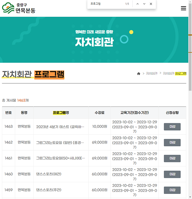Open 그림그리는토요일(50+시니어) program
192x199 pixels.
[x=60, y=158]
